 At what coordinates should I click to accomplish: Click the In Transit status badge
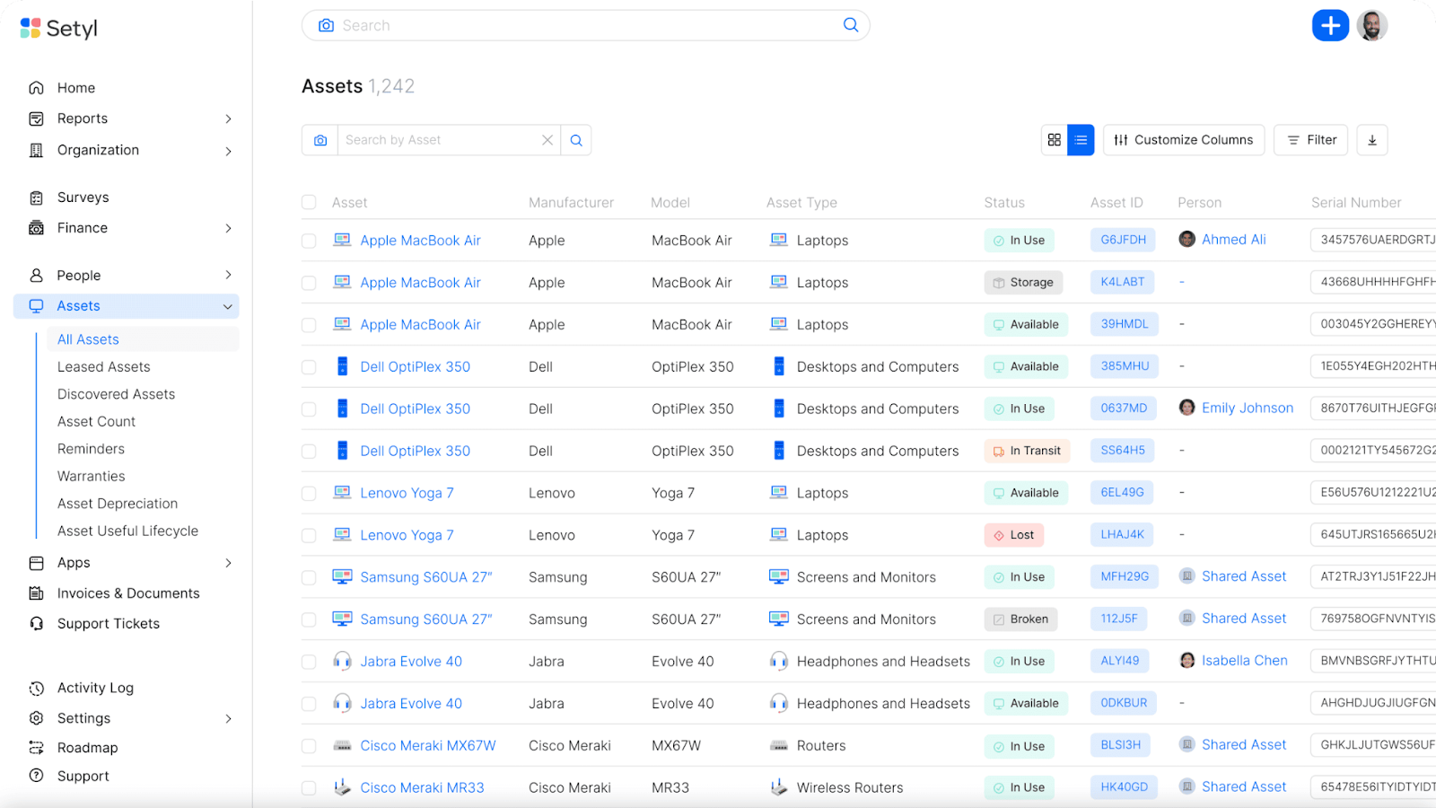pos(1027,451)
